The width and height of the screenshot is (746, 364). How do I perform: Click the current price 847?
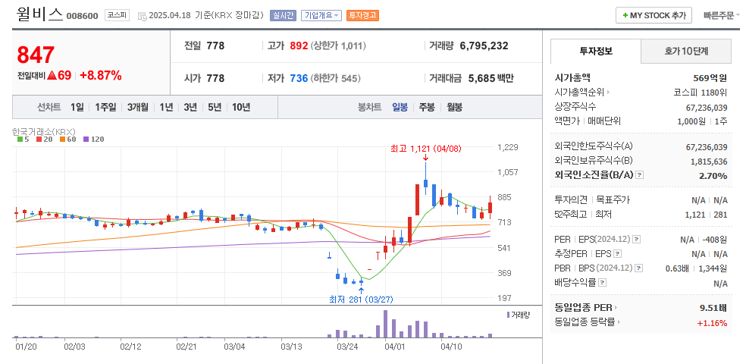pos(36,55)
